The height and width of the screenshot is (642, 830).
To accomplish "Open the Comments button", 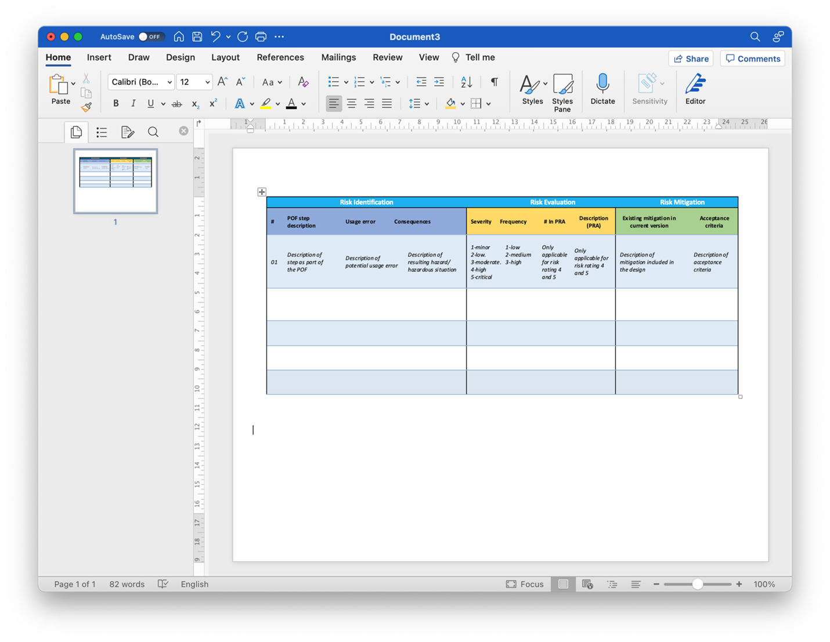I will 753,59.
